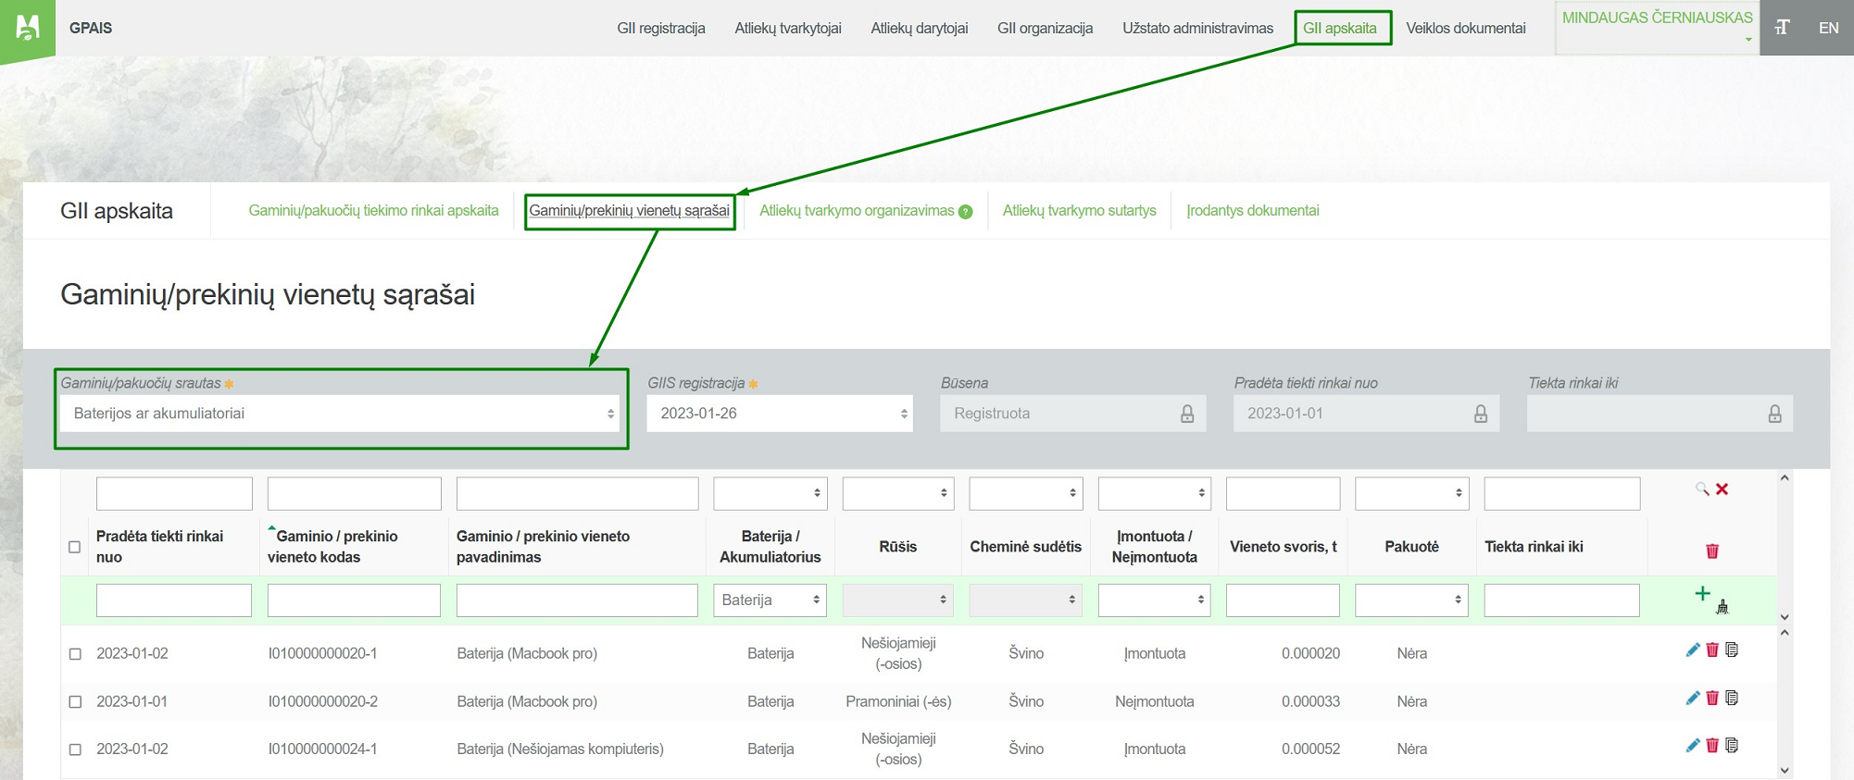This screenshot has width=1854, height=780.
Task: Click the magnifier search icon in filter row
Action: [x=1701, y=489]
